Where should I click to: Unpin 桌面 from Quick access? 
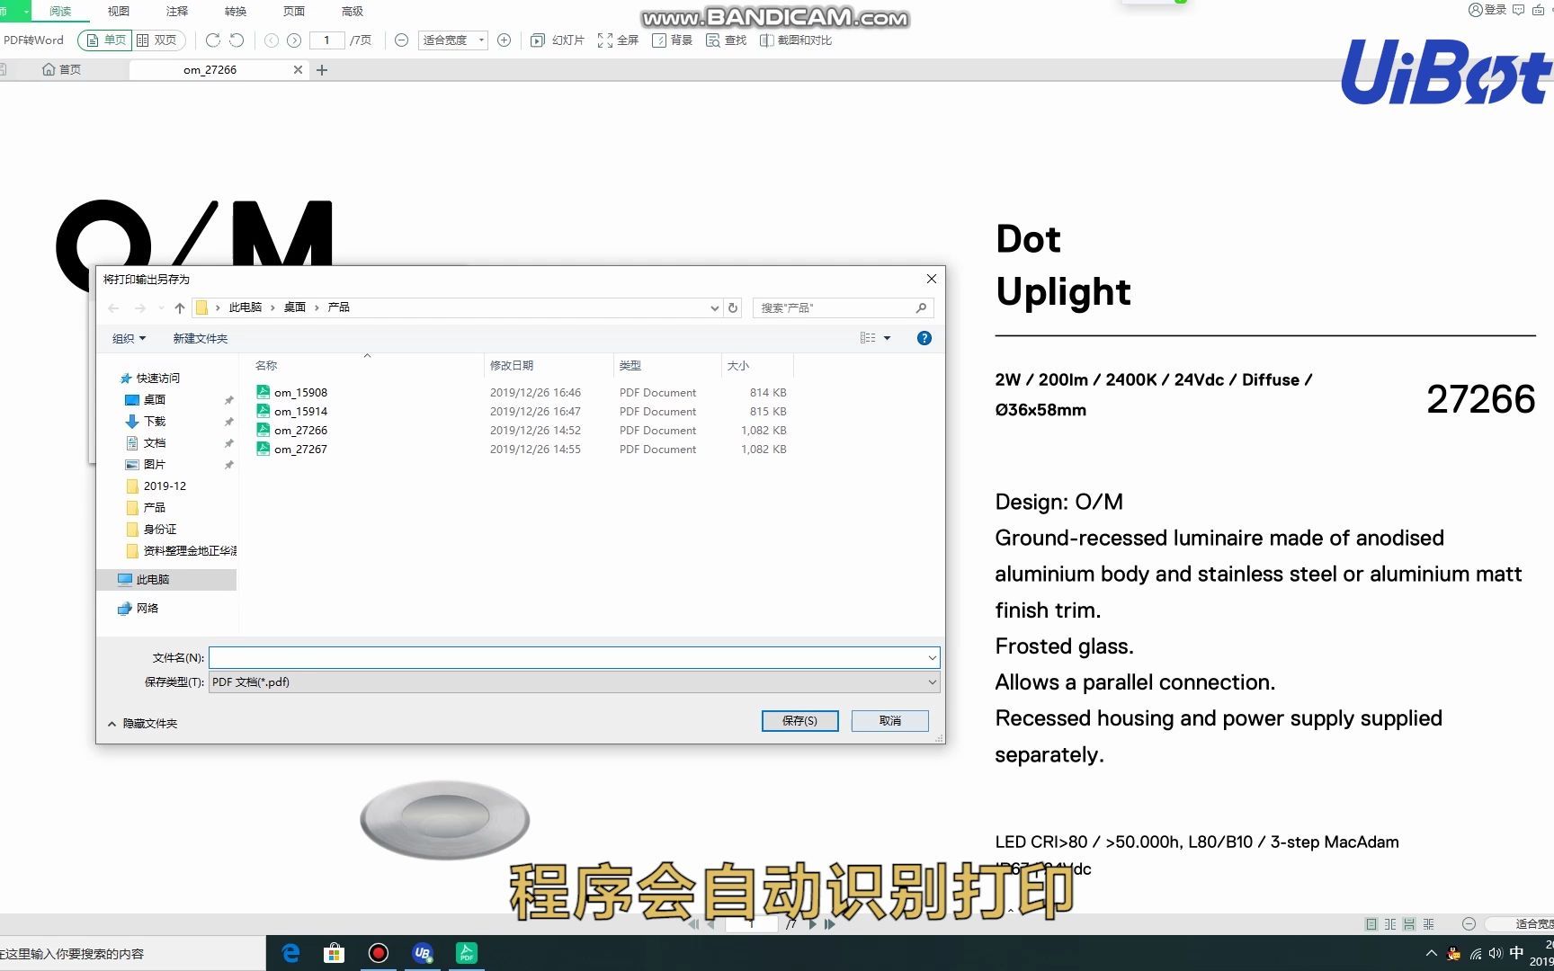229,399
